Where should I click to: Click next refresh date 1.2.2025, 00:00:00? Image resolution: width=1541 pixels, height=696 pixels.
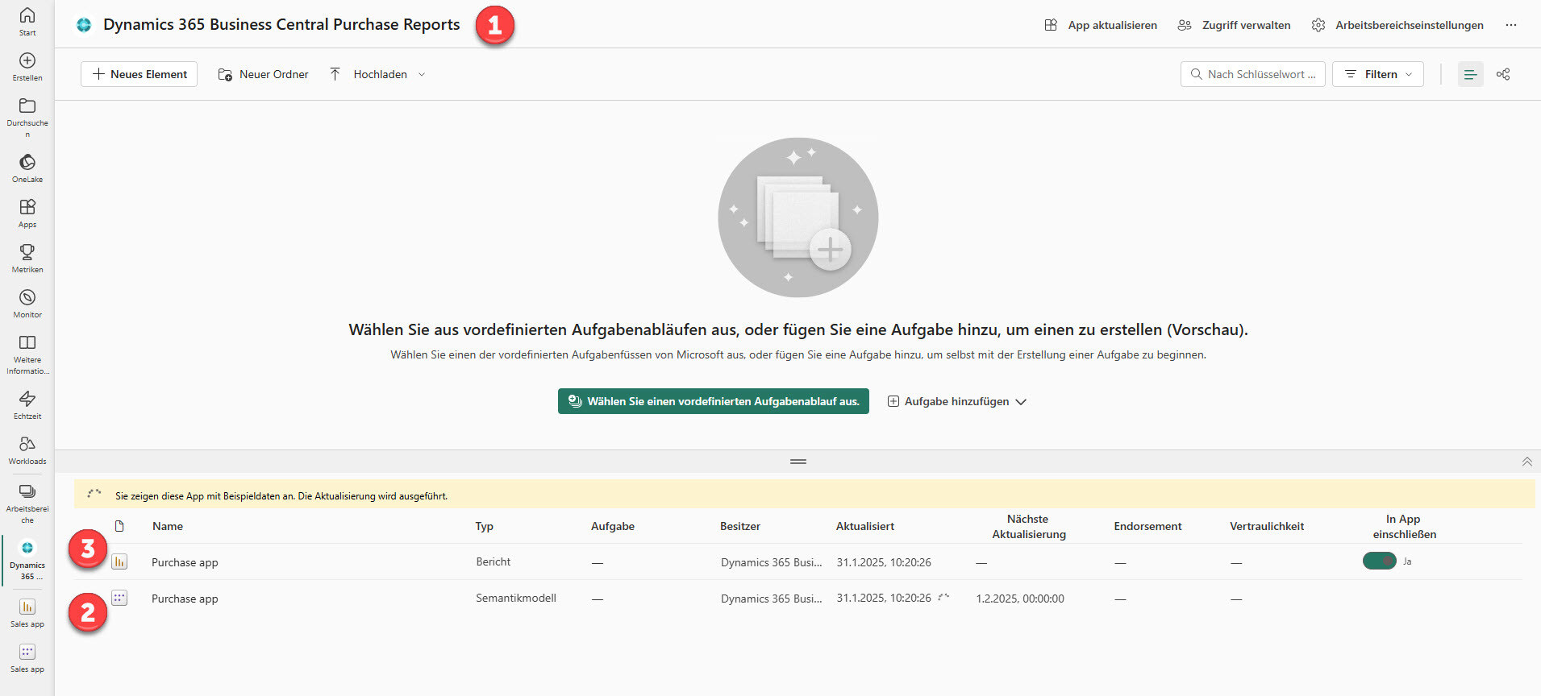tap(1020, 599)
